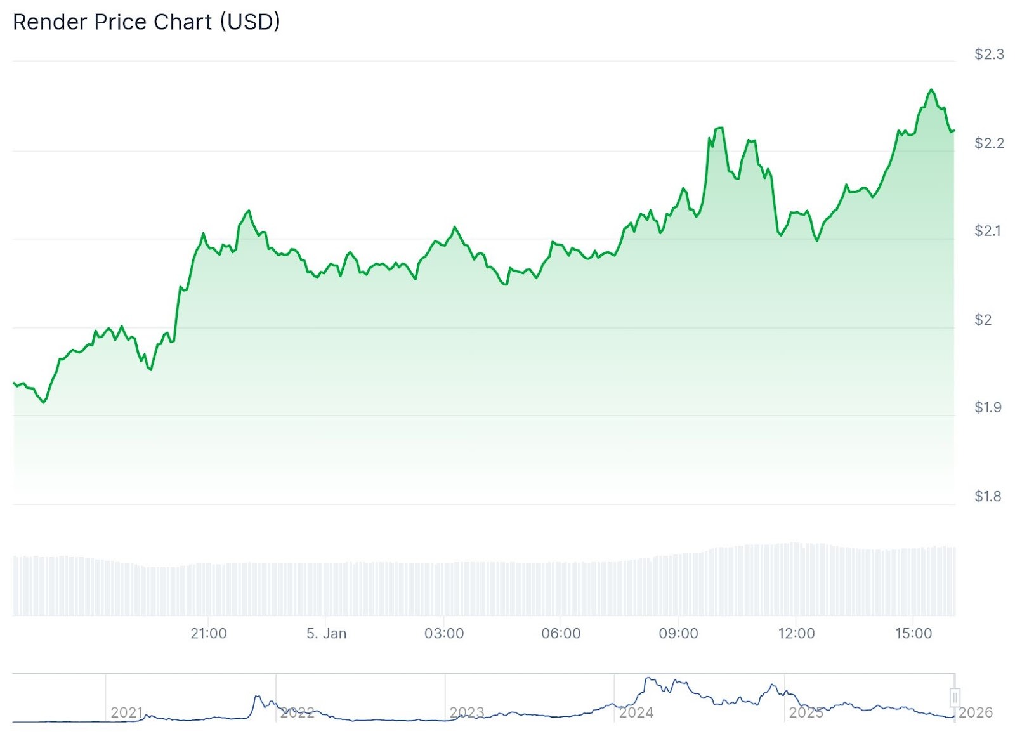Click the 12:00 time axis label
The width and height of the screenshot is (1015, 741).
click(x=796, y=633)
